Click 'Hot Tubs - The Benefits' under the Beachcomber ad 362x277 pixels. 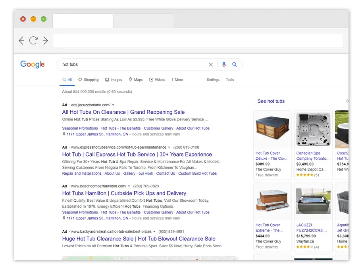[121, 212]
